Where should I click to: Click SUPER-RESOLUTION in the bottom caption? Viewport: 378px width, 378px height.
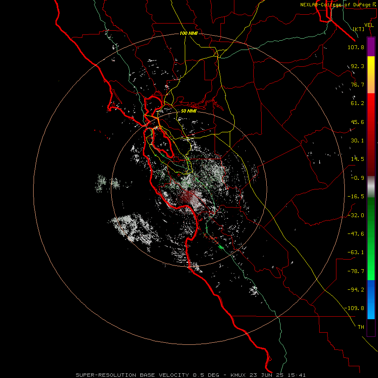(106, 375)
